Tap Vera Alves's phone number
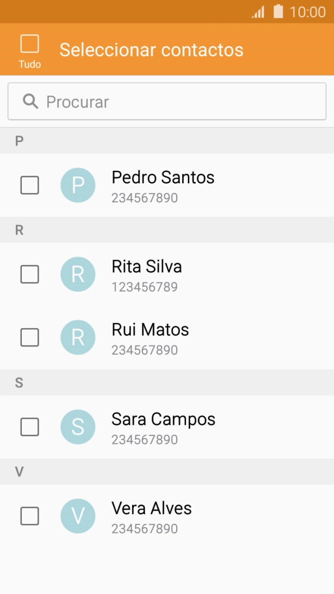Viewport: 334px width, 594px height. [144, 528]
